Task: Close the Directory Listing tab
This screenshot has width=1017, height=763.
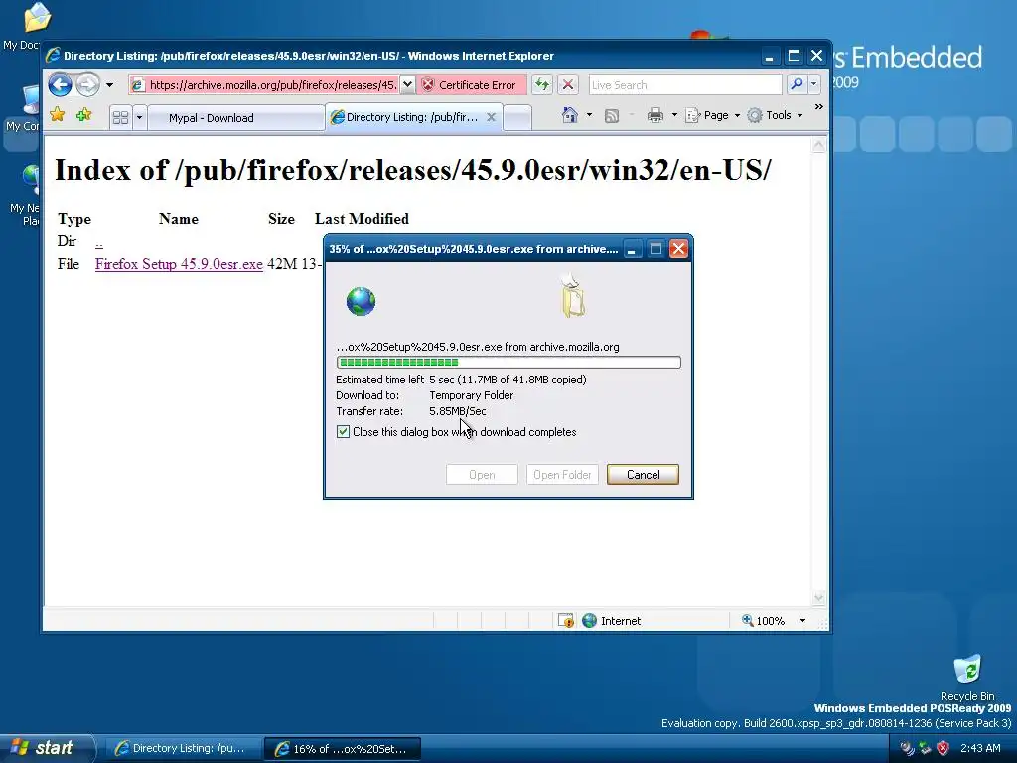Action: [x=491, y=117]
